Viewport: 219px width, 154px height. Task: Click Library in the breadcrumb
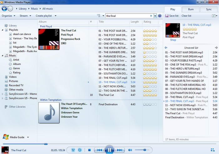(23, 9)
